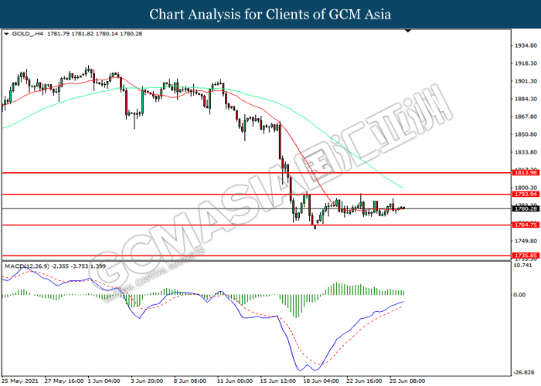Click the MACD axis value 10.741

[x=523, y=265]
